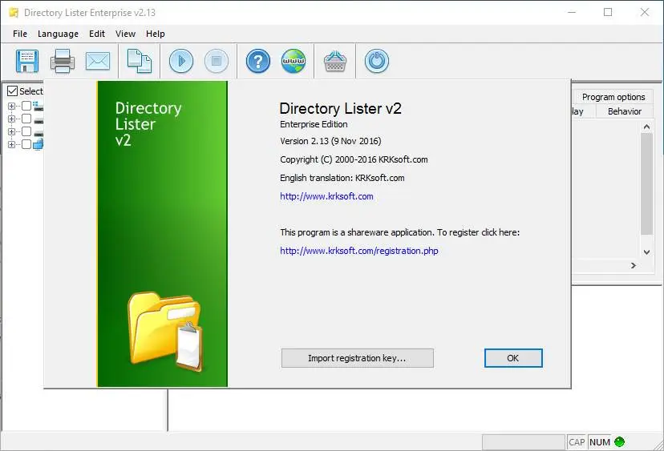Click the Import registration key button
Viewport: 664px width, 451px height.
click(358, 358)
